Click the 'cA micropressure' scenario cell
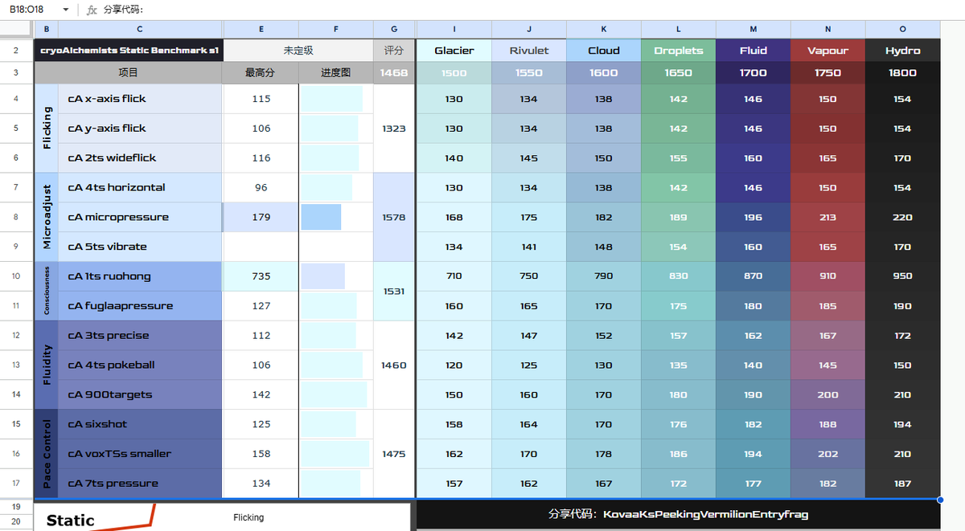 (140, 217)
